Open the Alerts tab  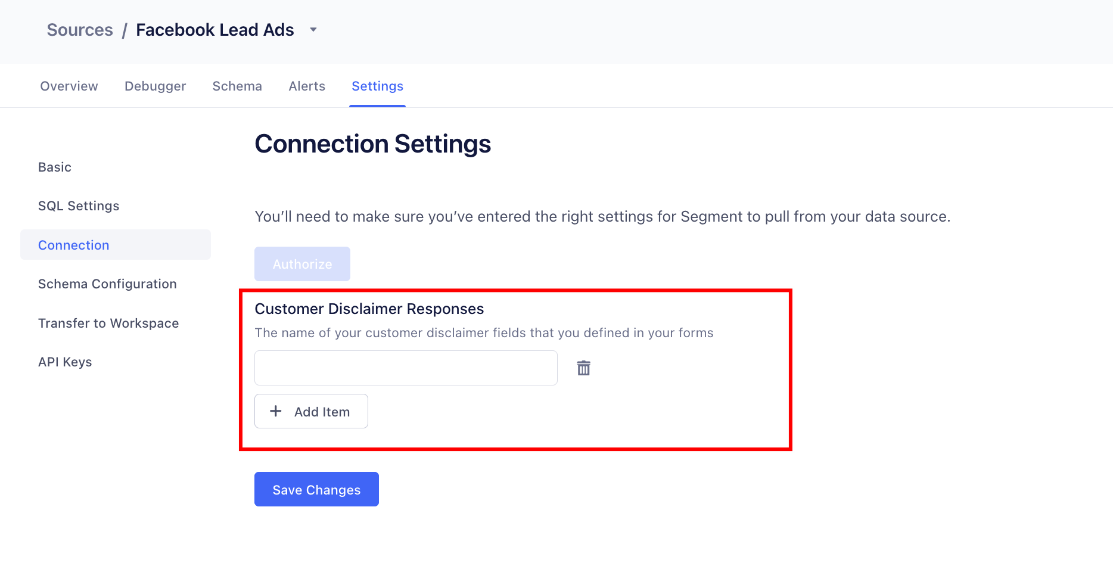(x=306, y=86)
